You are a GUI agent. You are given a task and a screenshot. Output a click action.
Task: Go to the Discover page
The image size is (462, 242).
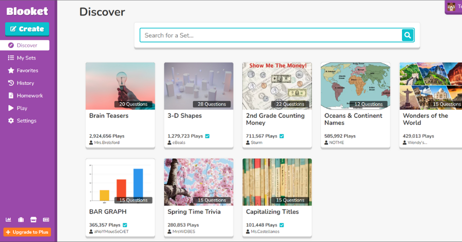25,45
